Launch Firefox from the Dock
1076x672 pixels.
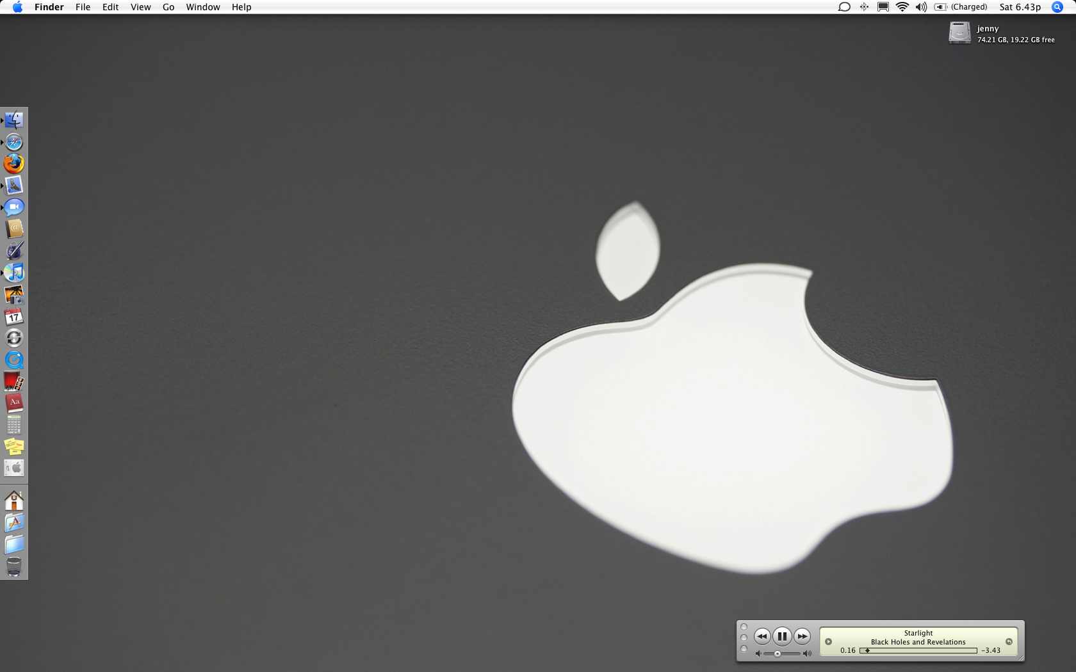14,164
